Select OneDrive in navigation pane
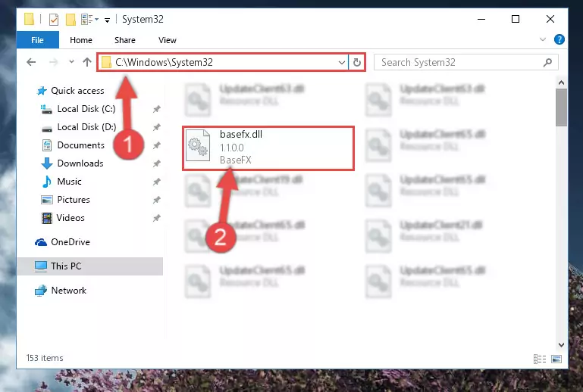Viewport: 583px width, 392px height. (71, 242)
